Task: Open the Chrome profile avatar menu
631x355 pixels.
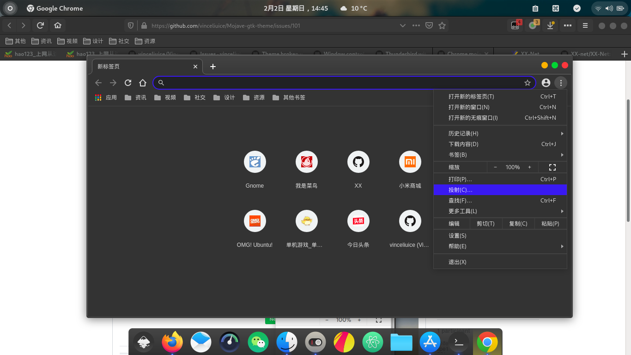Action: (x=546, y=83)
